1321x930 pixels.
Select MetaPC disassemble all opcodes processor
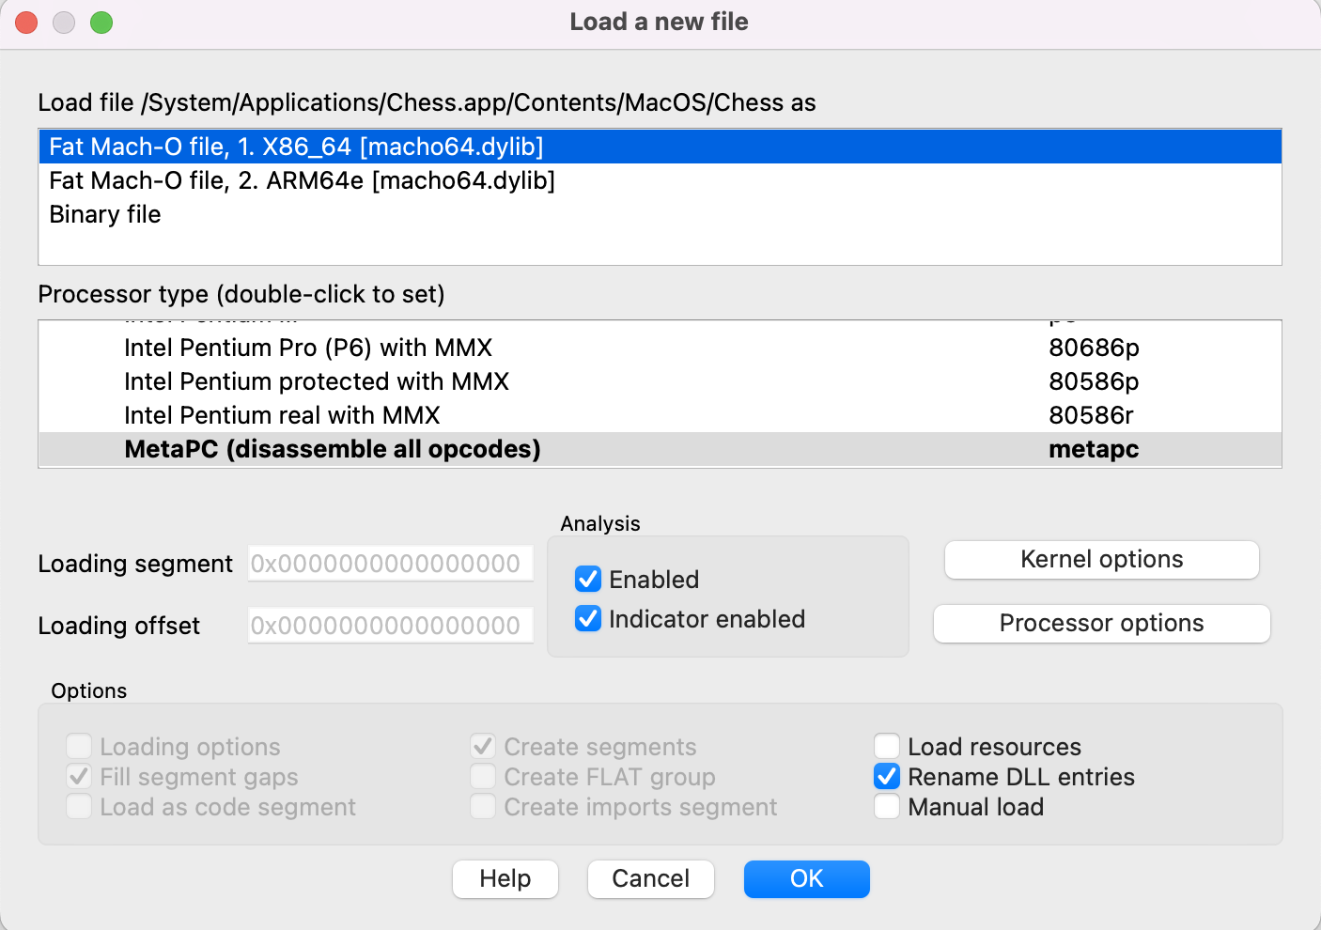point(333,449)
